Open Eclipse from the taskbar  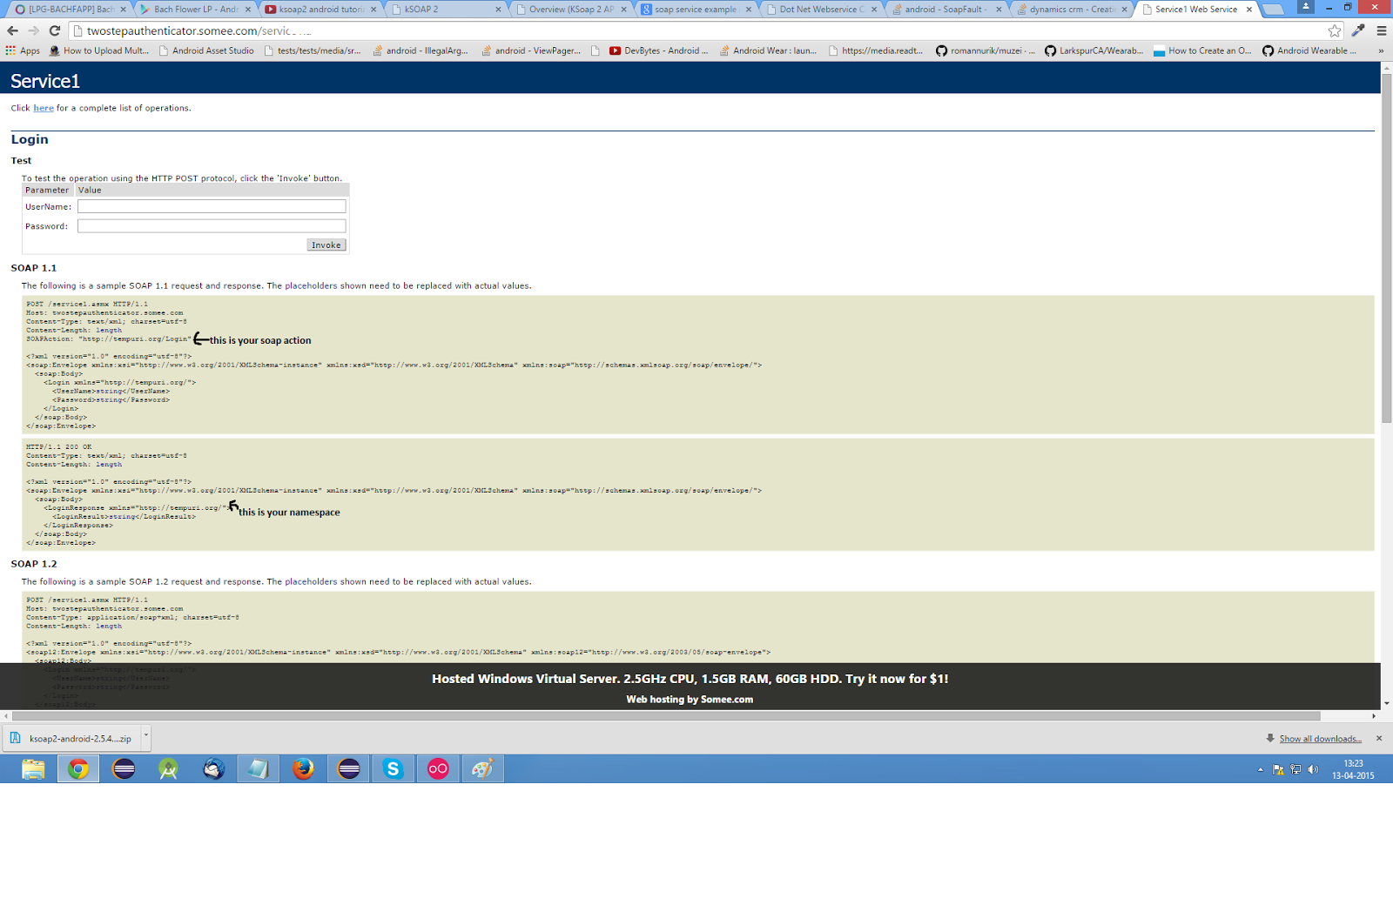coord(124,768)
